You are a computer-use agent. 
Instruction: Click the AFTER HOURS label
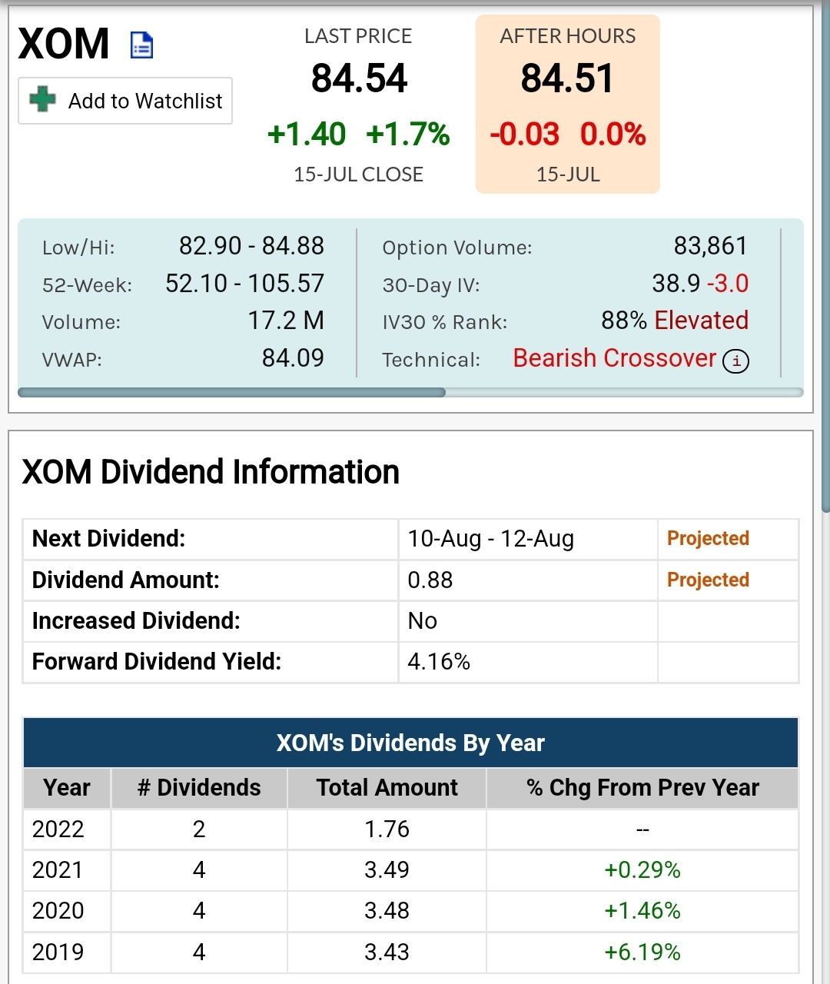(x=568, y=36)
